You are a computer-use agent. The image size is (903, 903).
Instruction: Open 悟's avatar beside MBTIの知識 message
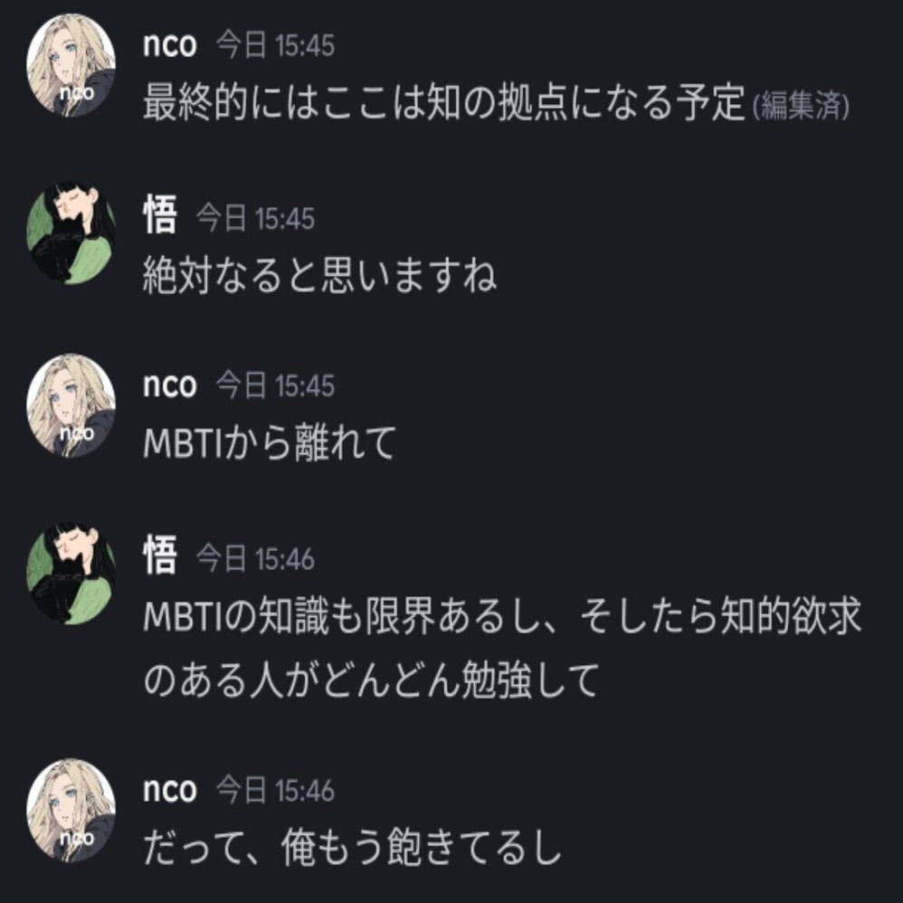click(71, 573)
